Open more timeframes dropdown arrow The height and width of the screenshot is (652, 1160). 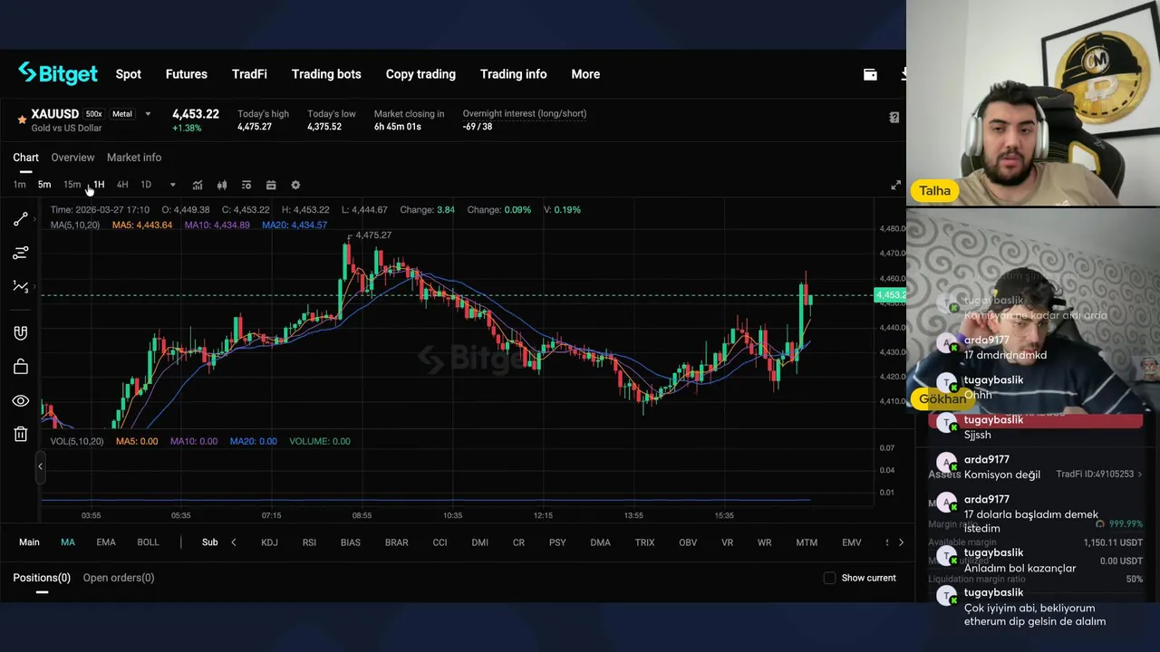[x=172, y=185]
